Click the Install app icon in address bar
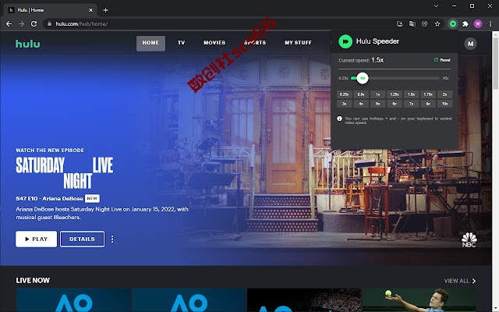Screen dimensions: 499x312 tap(400, 24)
